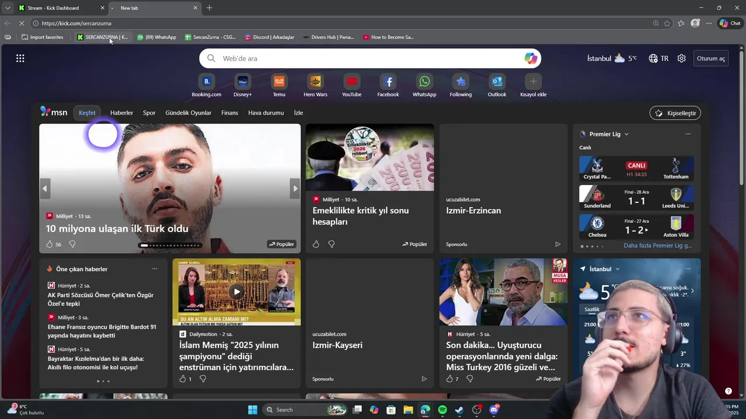Screen dimensions: 746x419
Task: Open Bayraktar Kızılelma headline
Action: click(96, 363)
